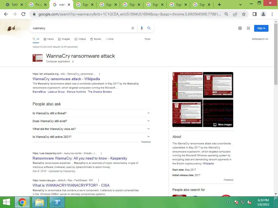This screenshot has width=278, height=208.
Task: Switch to the Books tab
Action: tap(96, 39)
